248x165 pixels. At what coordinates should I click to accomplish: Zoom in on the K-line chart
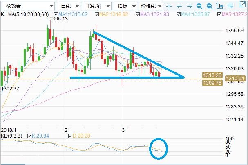pos(200,6)
